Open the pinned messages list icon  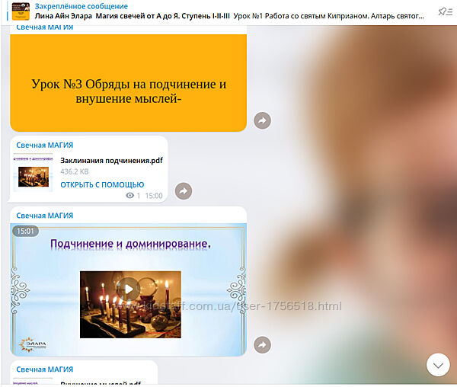pyautogui.click(x=443, y=11)
